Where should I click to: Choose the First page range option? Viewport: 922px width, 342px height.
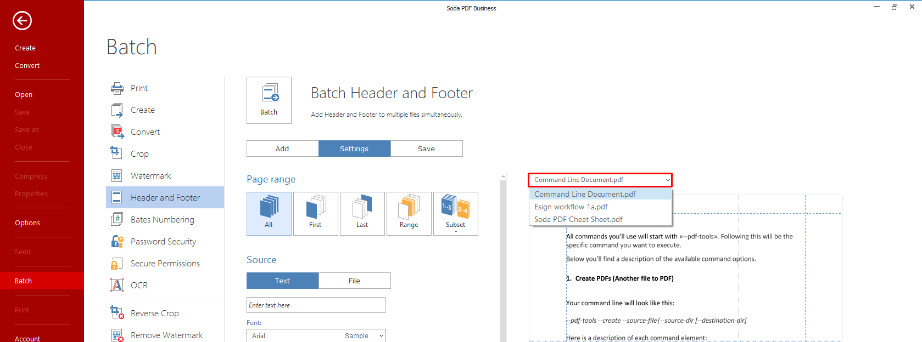[316, 214]
